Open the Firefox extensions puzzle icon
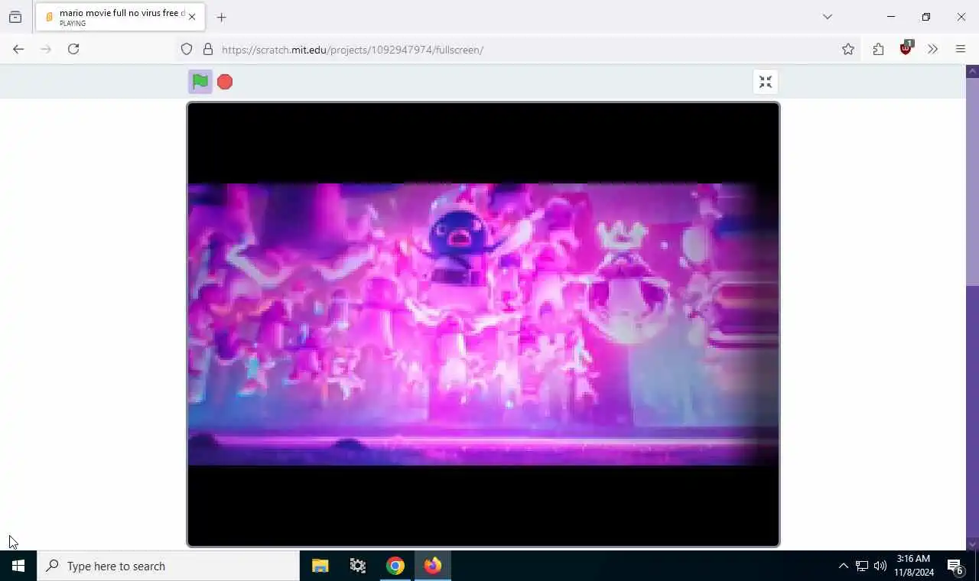 [878, 50]
